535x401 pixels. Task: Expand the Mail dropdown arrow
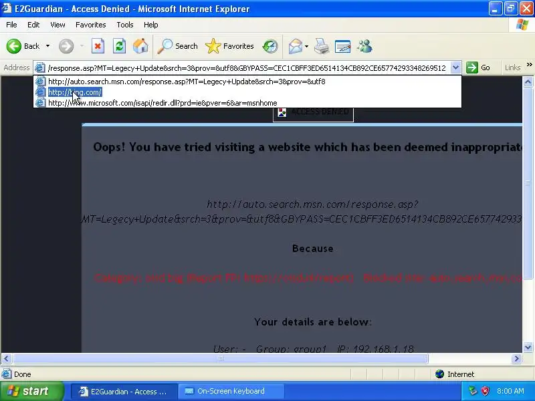click(306, 46)
